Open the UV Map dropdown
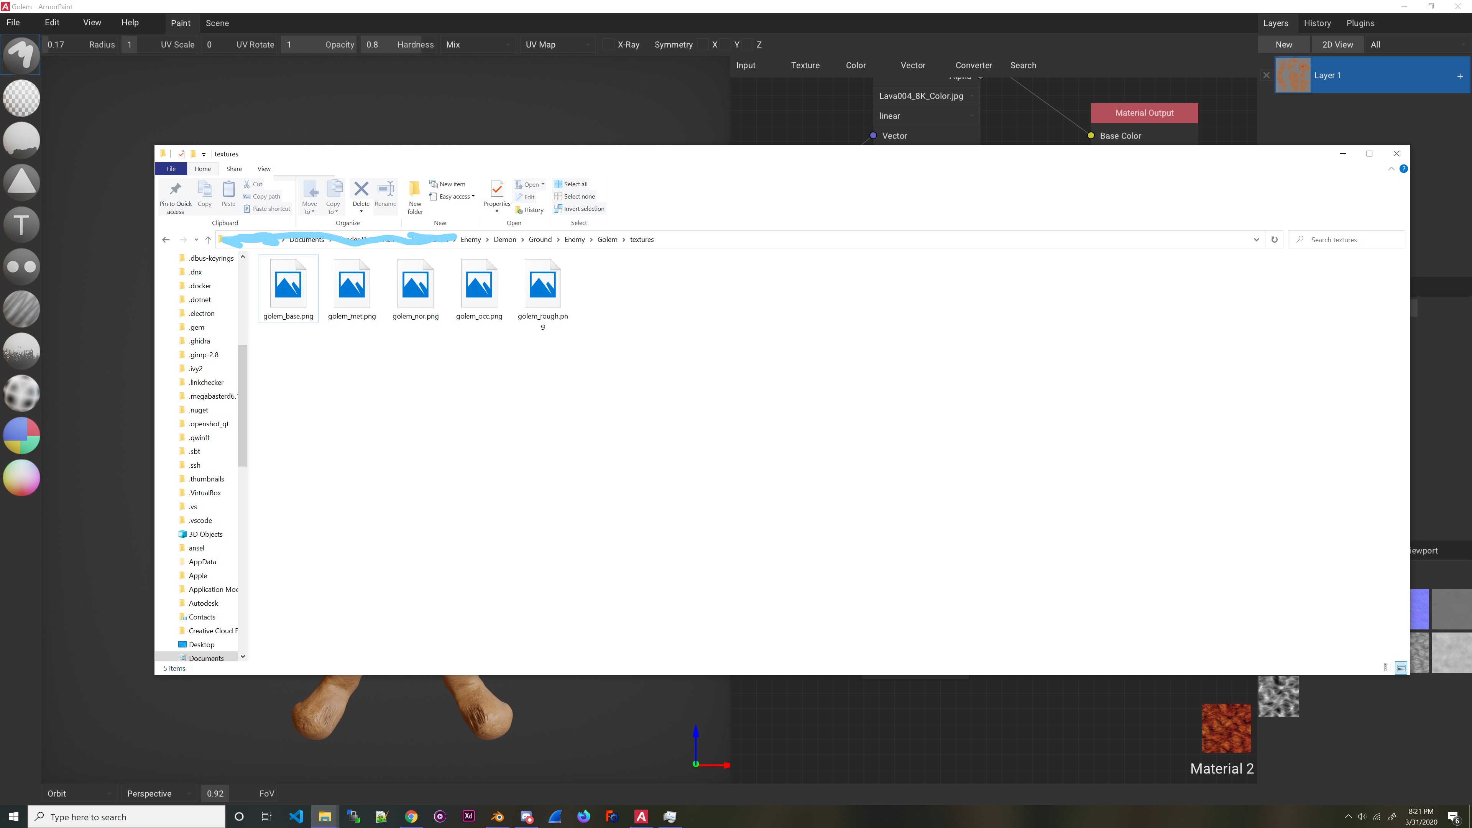The image size is (1472, 828). 557,44
